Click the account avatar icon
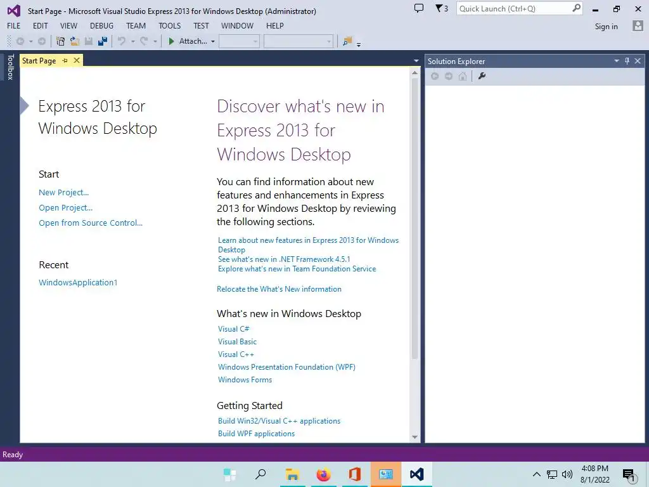 (638, 26)
